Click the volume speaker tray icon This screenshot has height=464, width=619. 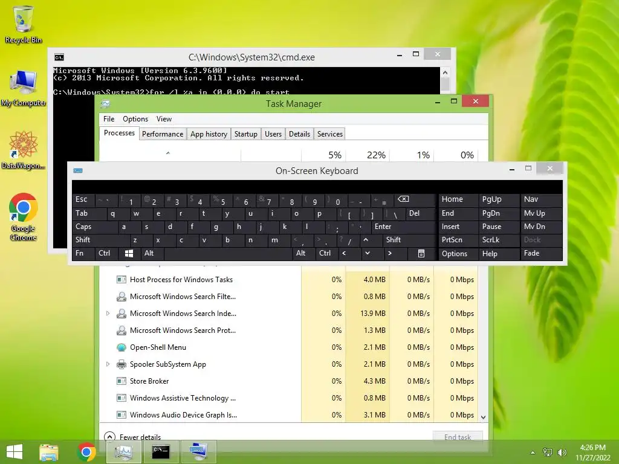pos(562,452)
